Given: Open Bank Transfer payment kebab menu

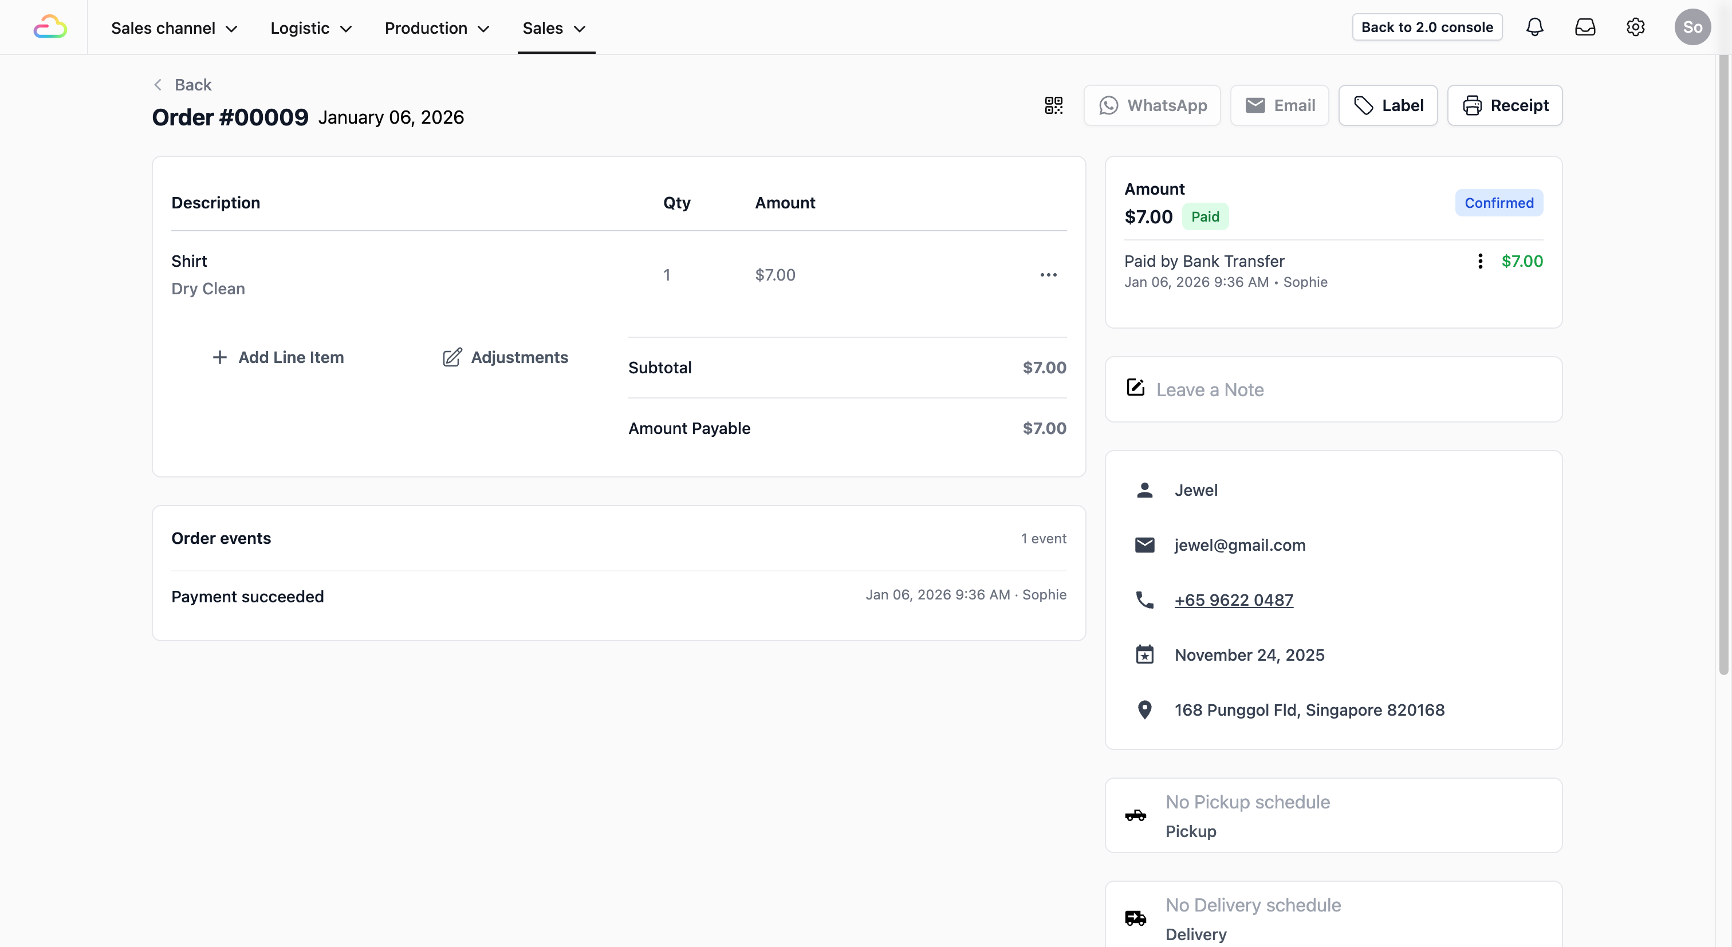Looking at the screenshot, I should point(1480,262).
